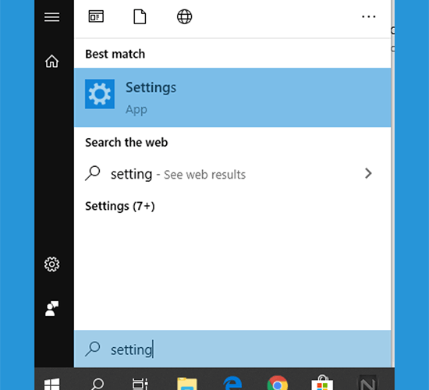Click the blue Settings gear tile icon
The image size is (429, 390).
tap(100, 94)
